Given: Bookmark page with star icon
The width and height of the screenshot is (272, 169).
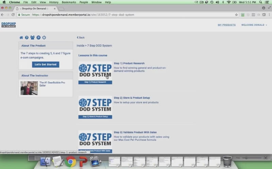Looking at the screenshot, I should [236, 15].
